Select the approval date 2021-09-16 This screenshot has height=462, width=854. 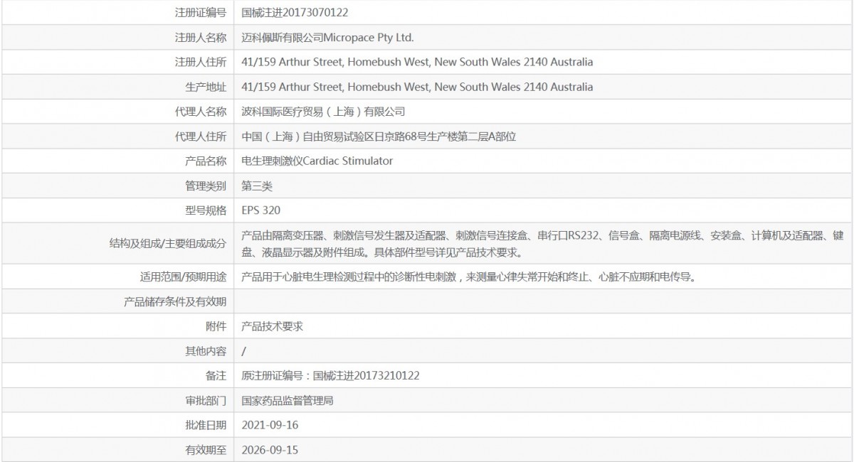270,425
